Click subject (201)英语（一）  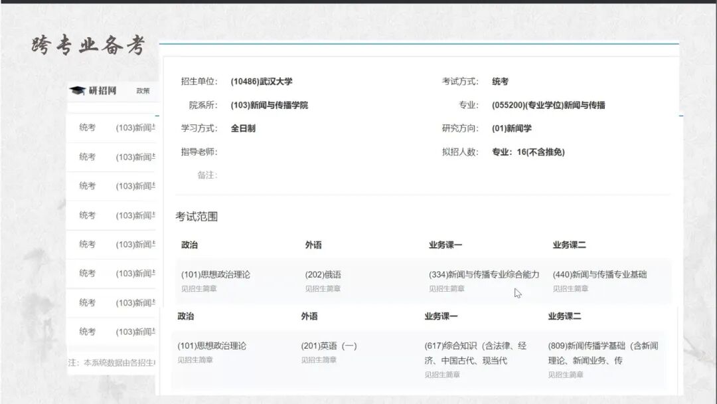click(x=329, y=346)
